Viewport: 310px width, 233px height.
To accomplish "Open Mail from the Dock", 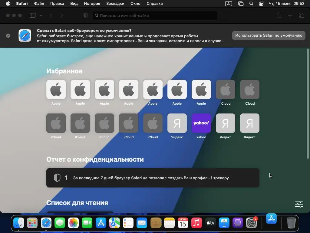I will click(x=142, y=223).
